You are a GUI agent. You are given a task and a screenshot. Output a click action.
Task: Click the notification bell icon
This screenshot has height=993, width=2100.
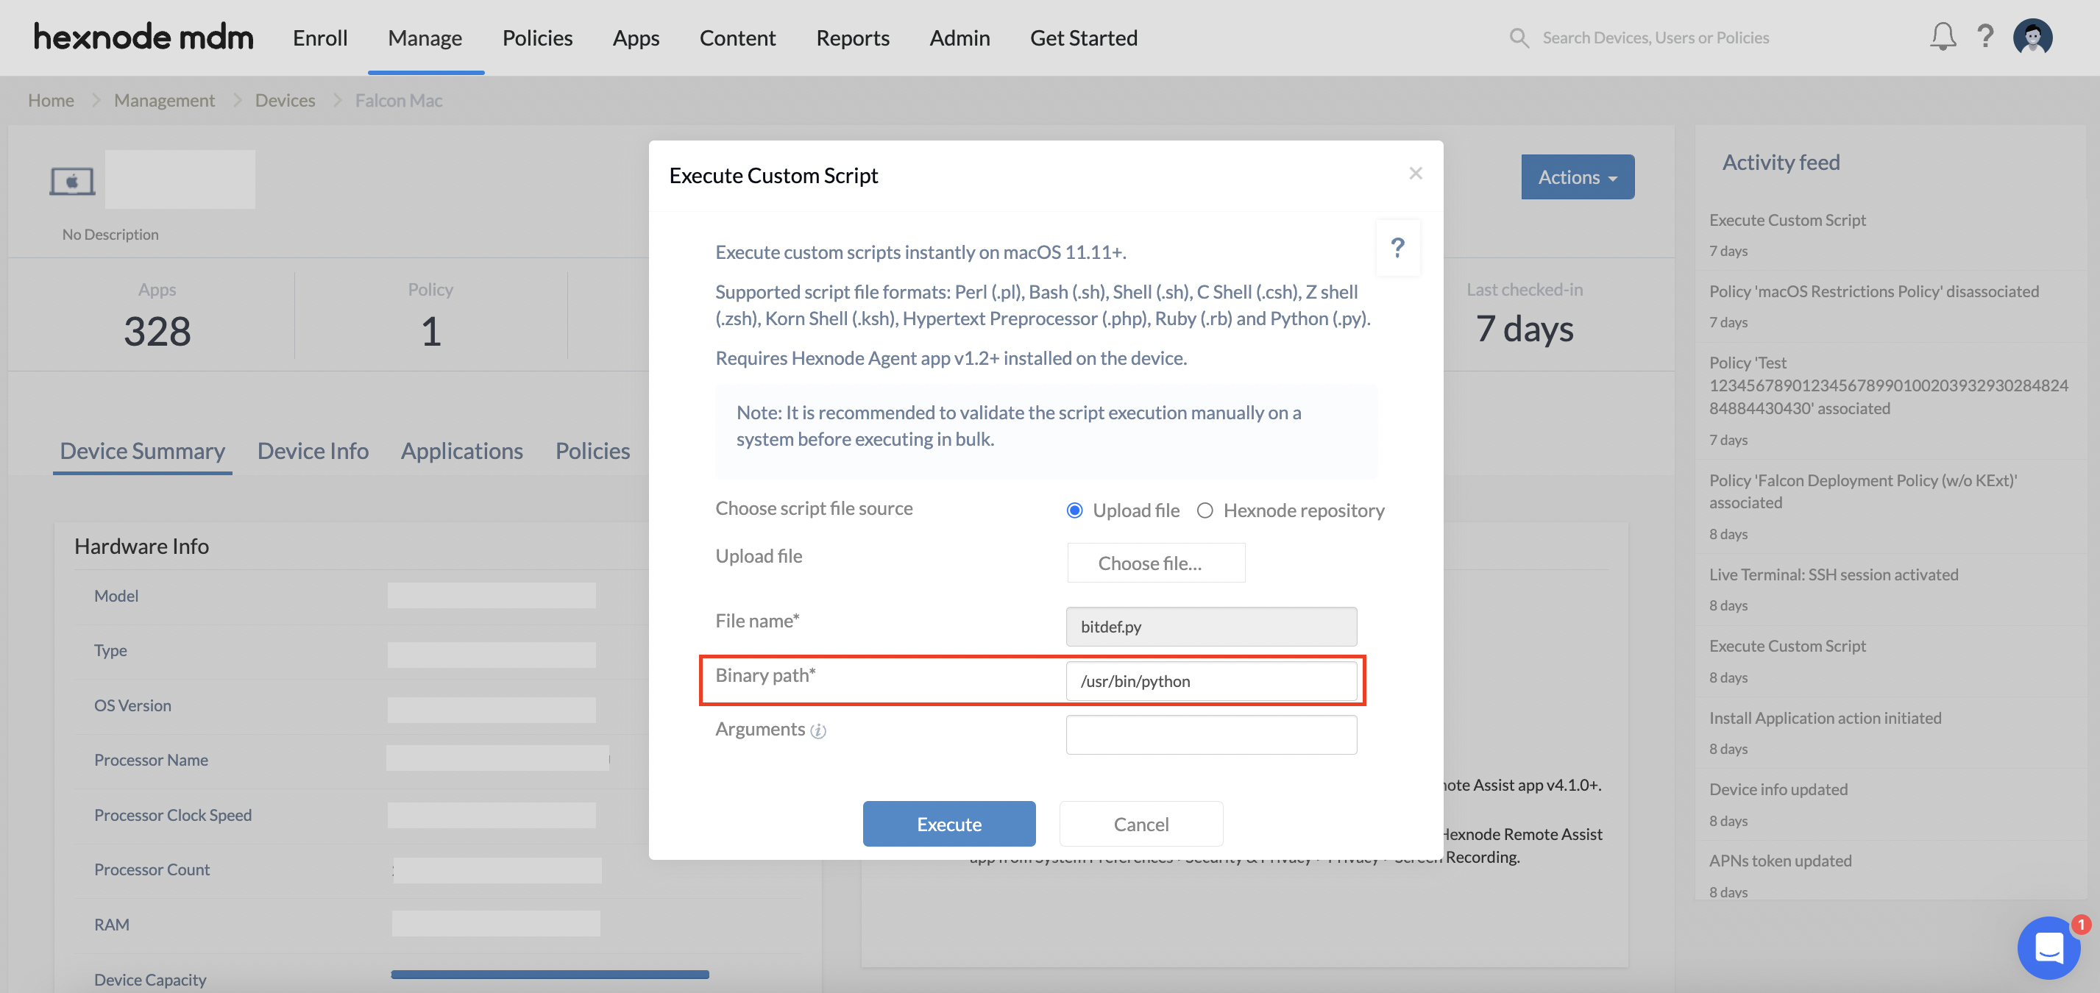click(1943, 38)
